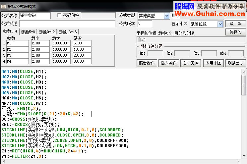The height and width of the screenshot is (164, 247).
Task: Click the 值3 input field
Action: point(209,54)
